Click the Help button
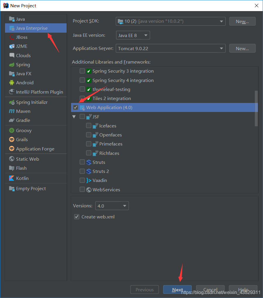263x298 pixels. (x=243, y=290)
